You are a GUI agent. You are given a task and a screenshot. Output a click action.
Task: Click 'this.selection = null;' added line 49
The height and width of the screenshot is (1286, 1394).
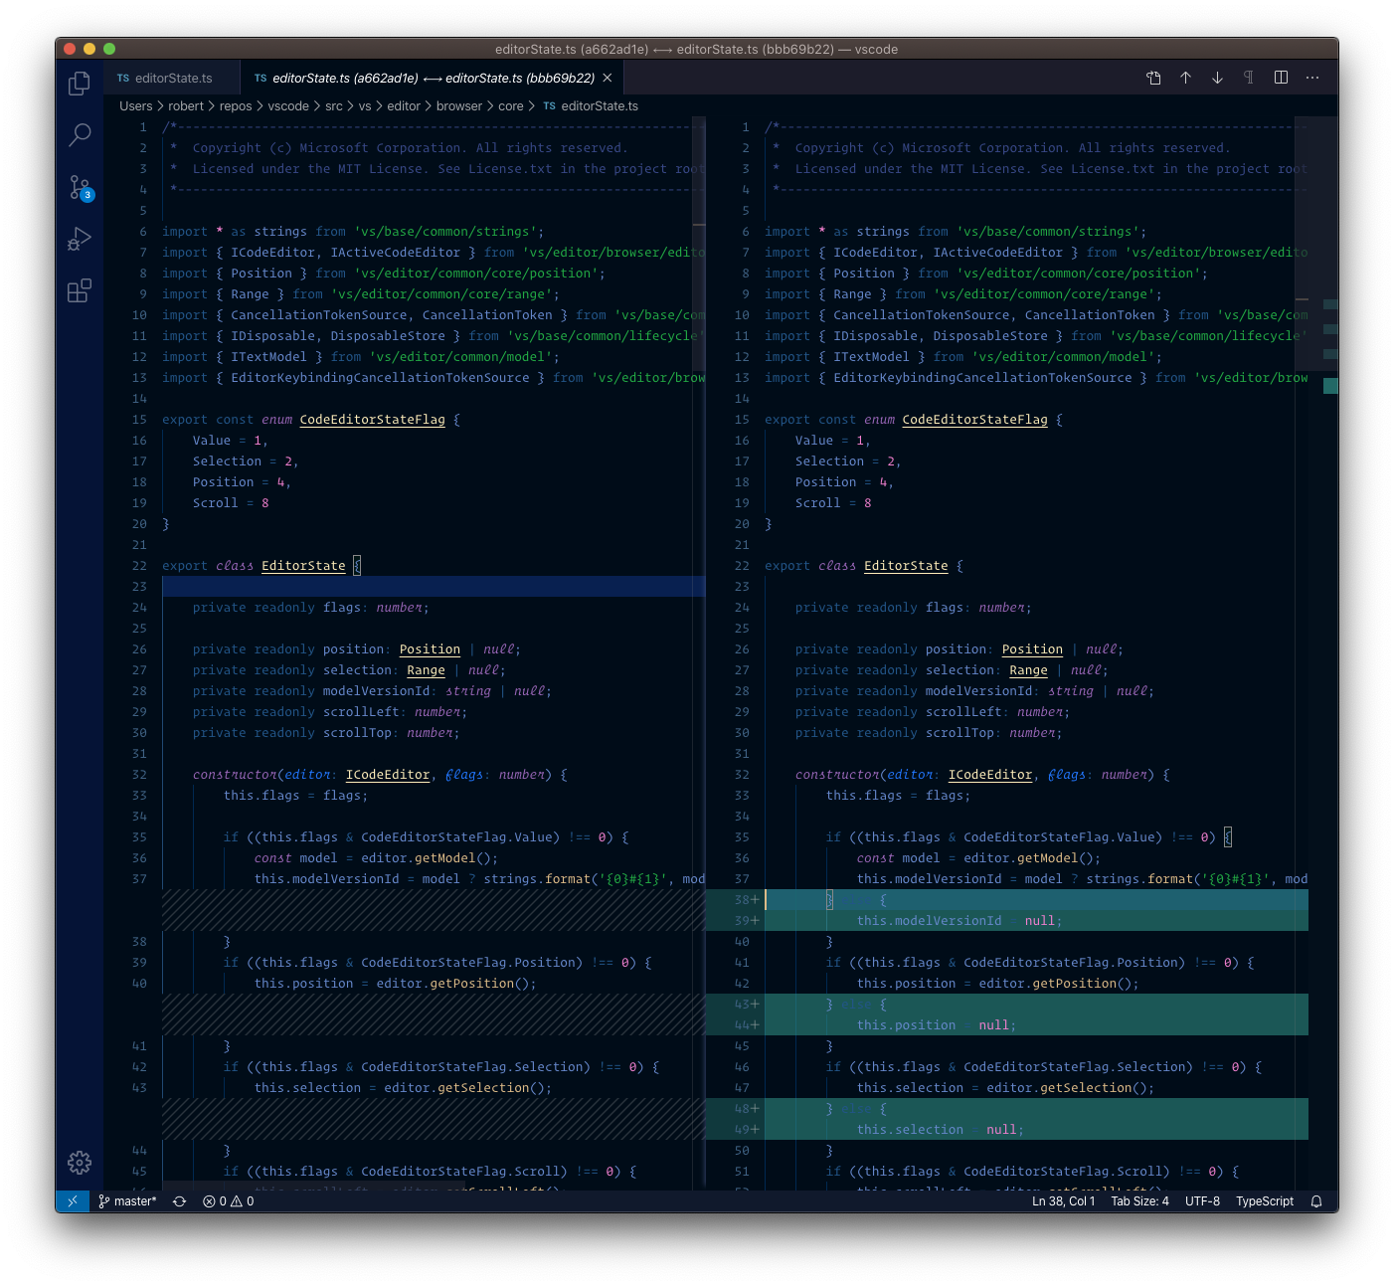tap(941, 1130)
